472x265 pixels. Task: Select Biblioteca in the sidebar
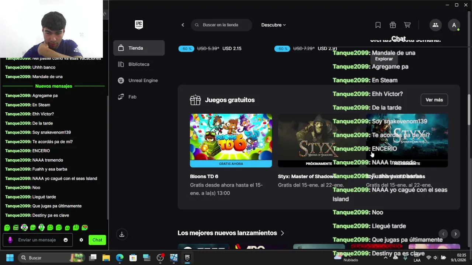pyautogui.click(x=139, y=64)
